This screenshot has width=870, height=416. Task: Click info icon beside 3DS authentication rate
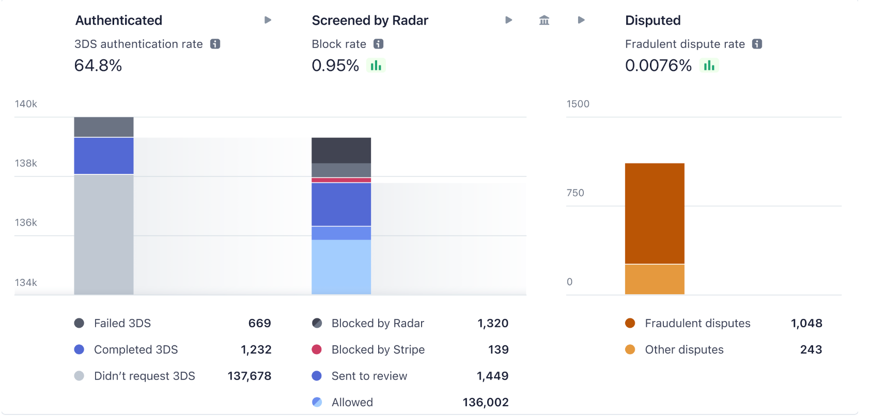click(215, 44)
